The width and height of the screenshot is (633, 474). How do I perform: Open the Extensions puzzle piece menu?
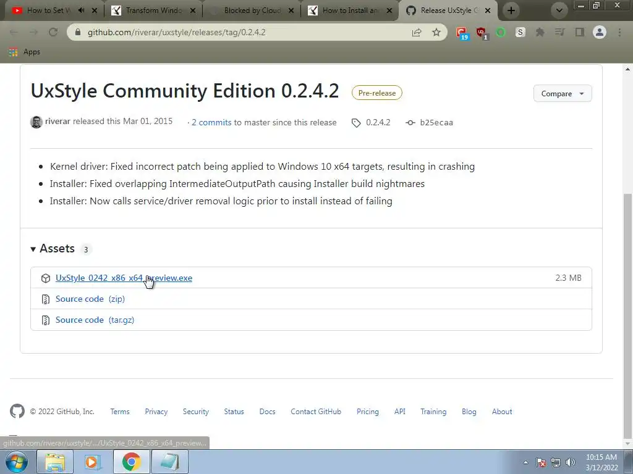pos(540,32)
